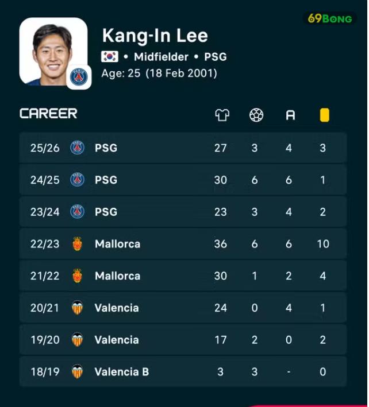This screenshot has height=407, width=369.
Task: Open the 19/20 Valencia season row
Action: (x=183, y=340)
